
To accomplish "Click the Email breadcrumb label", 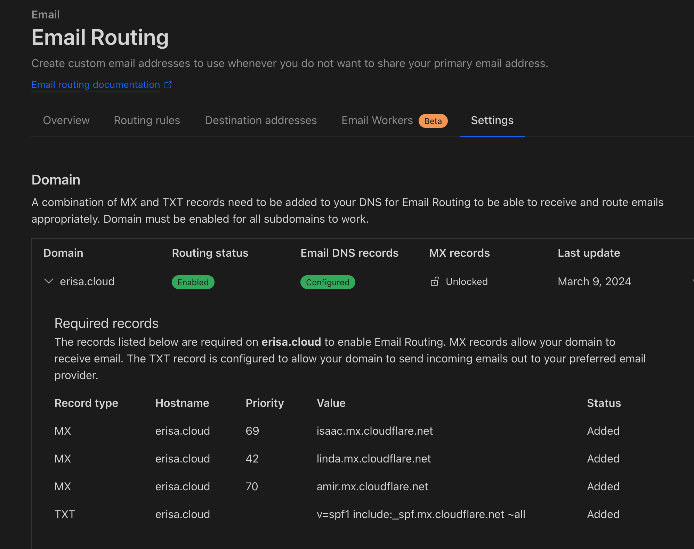I will (46, 15).
